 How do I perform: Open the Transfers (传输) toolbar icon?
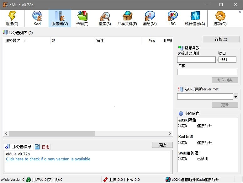(82, 18)
